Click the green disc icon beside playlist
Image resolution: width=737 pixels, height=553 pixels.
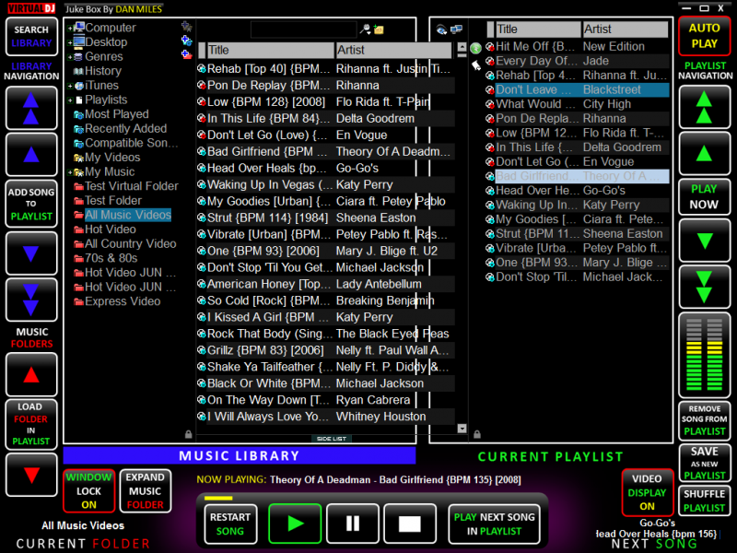pyautogui.click(x=475, y=48)
